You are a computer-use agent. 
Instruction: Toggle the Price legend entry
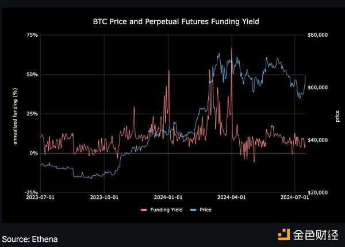point(201,210)
